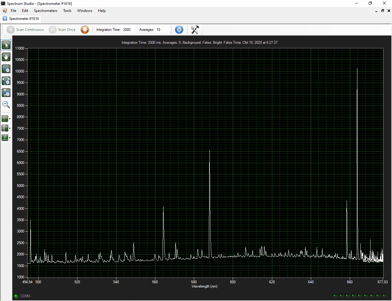Image resolution: width=392 pixels, height=301 pixels.
Task: Click the blue circular record icon
Action: click(x=179, y=30)
